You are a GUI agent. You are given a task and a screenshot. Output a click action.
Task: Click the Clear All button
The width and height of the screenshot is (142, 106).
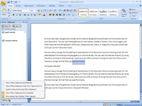tap(17, 26)
